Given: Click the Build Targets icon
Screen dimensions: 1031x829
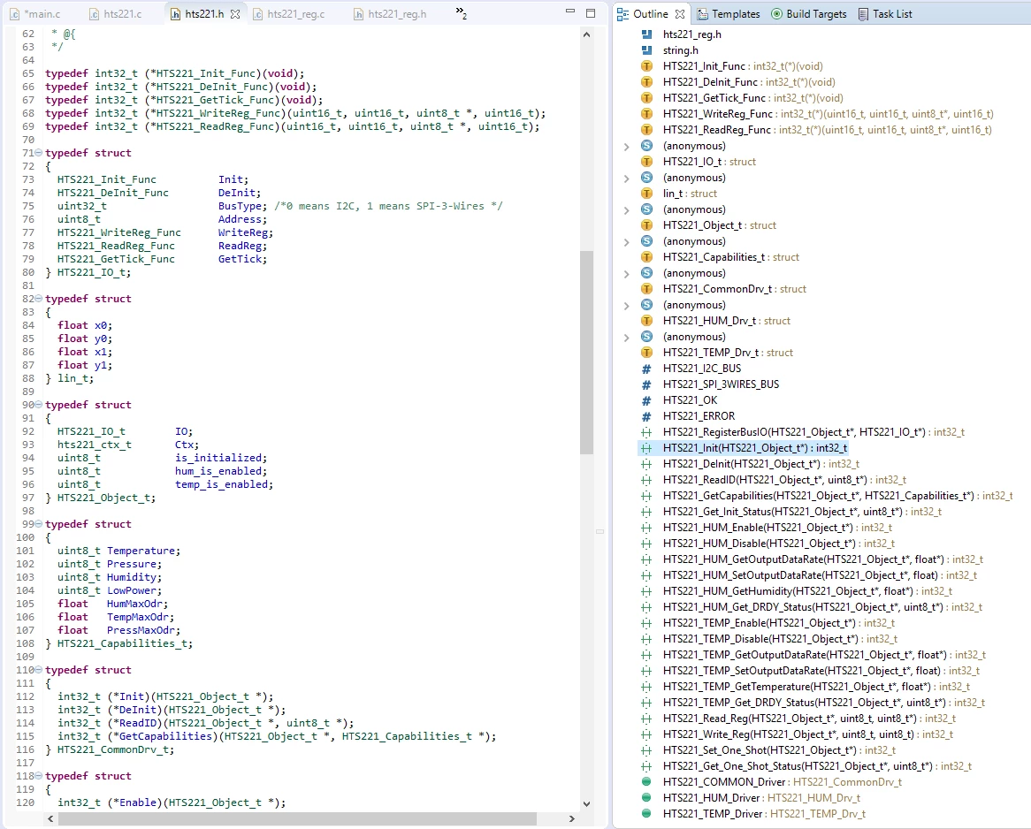Looking at the screenshot, I should point(776,14).
